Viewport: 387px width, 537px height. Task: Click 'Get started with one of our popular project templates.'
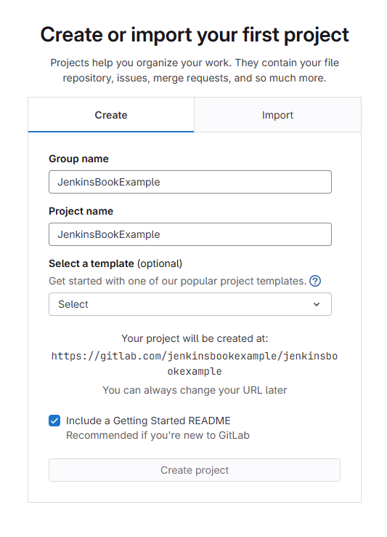177,281
